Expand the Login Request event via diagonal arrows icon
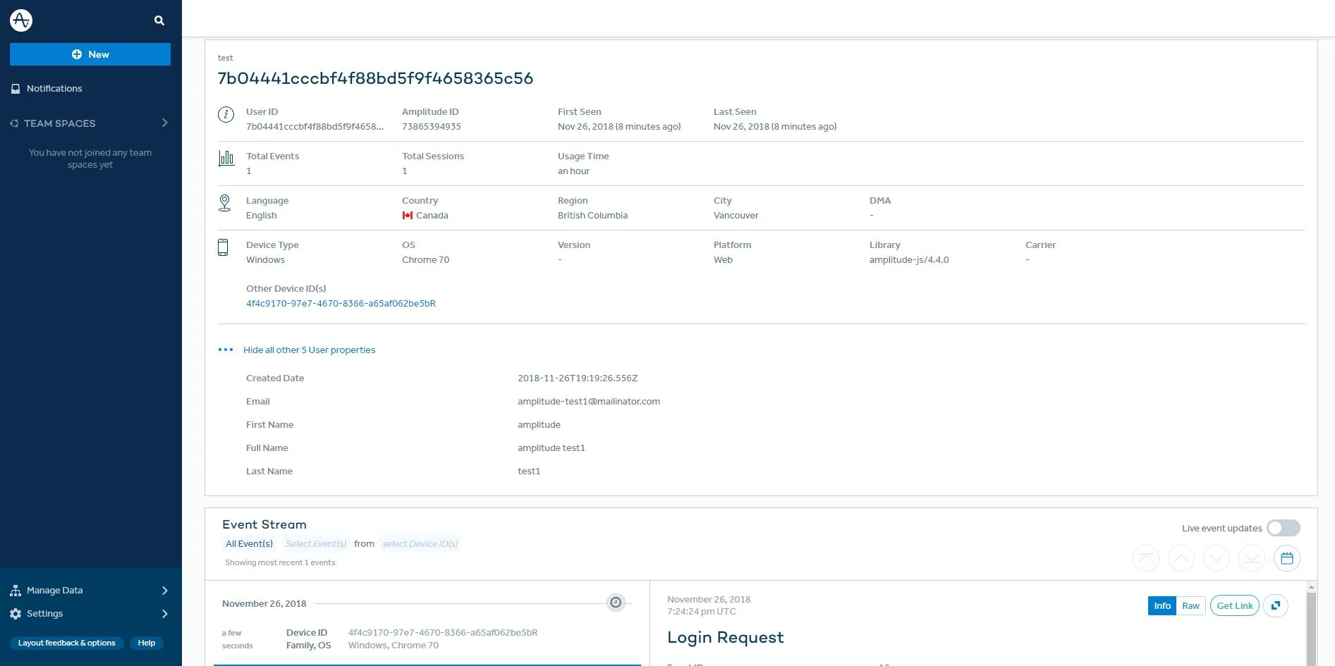The image size is (1335, 666). (x=1276, y=605)
